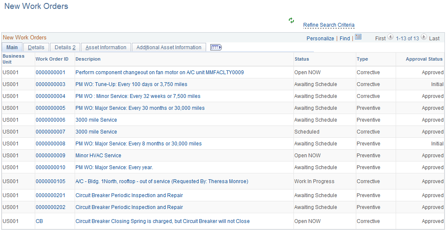Open fan motor component changeout description
The image size is (447, 234).
pyautogui.click(x=159, y=72)
